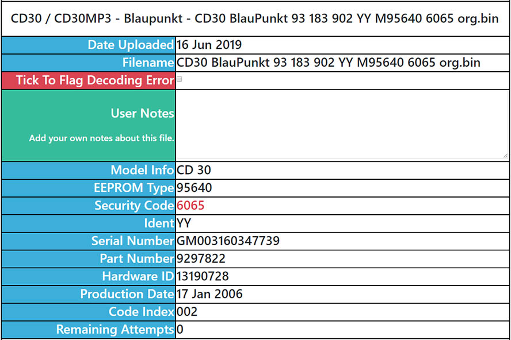This screenshot has width=511, height=340.
Task: Click the Security Code label cell
Action: point(134,206)
